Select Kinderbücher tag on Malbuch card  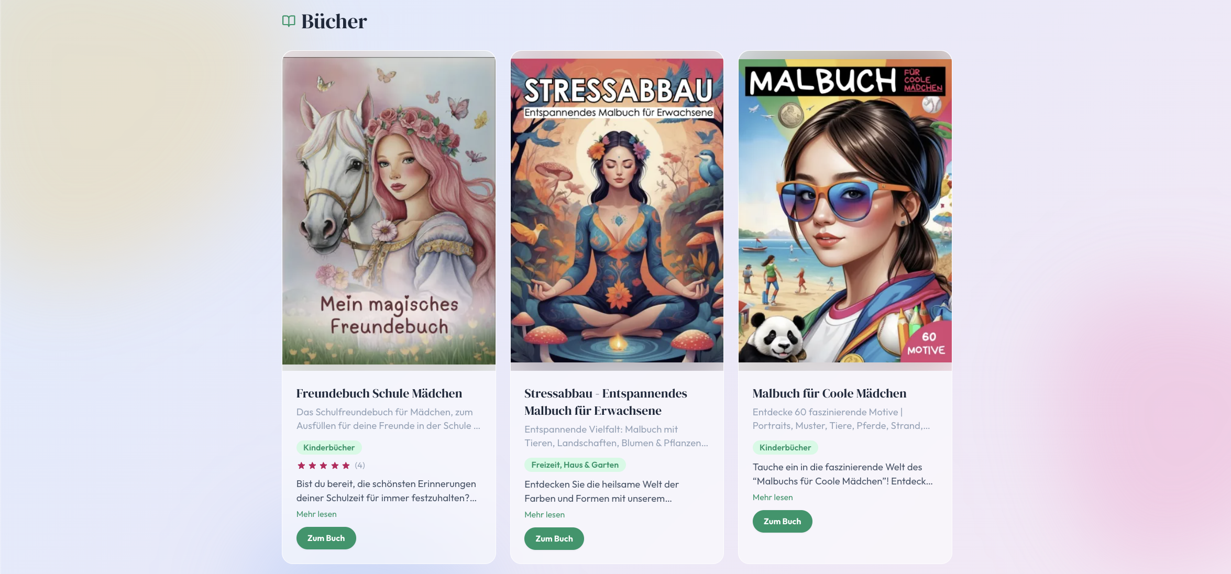785,447
